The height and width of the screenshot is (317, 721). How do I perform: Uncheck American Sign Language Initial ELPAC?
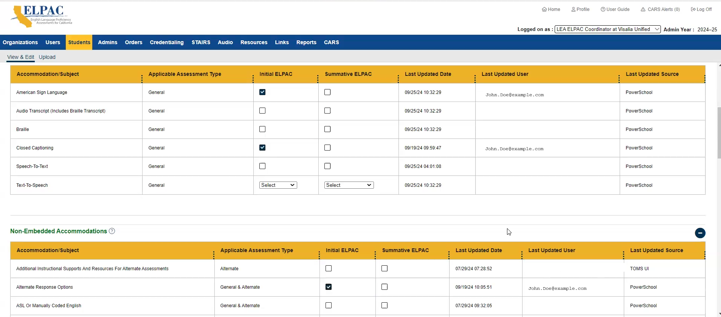[262, 92]
